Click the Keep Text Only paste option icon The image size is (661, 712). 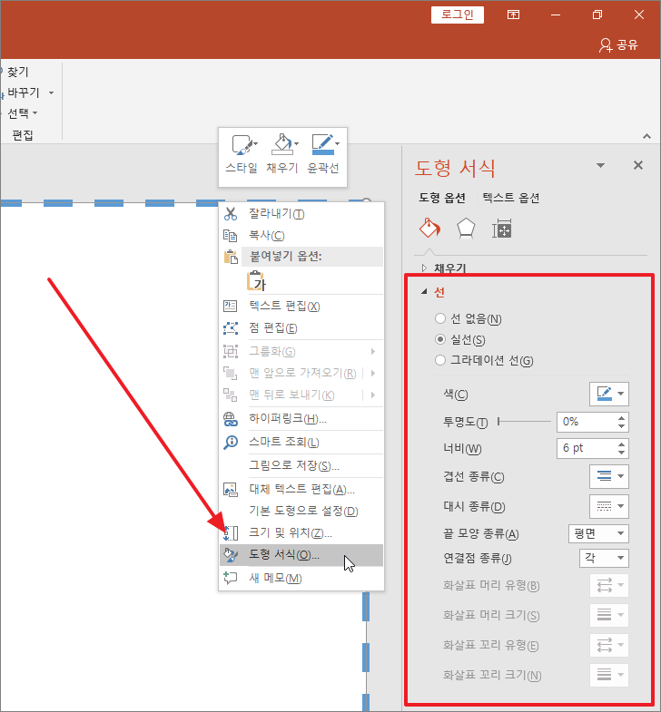[x=256, y=280]
